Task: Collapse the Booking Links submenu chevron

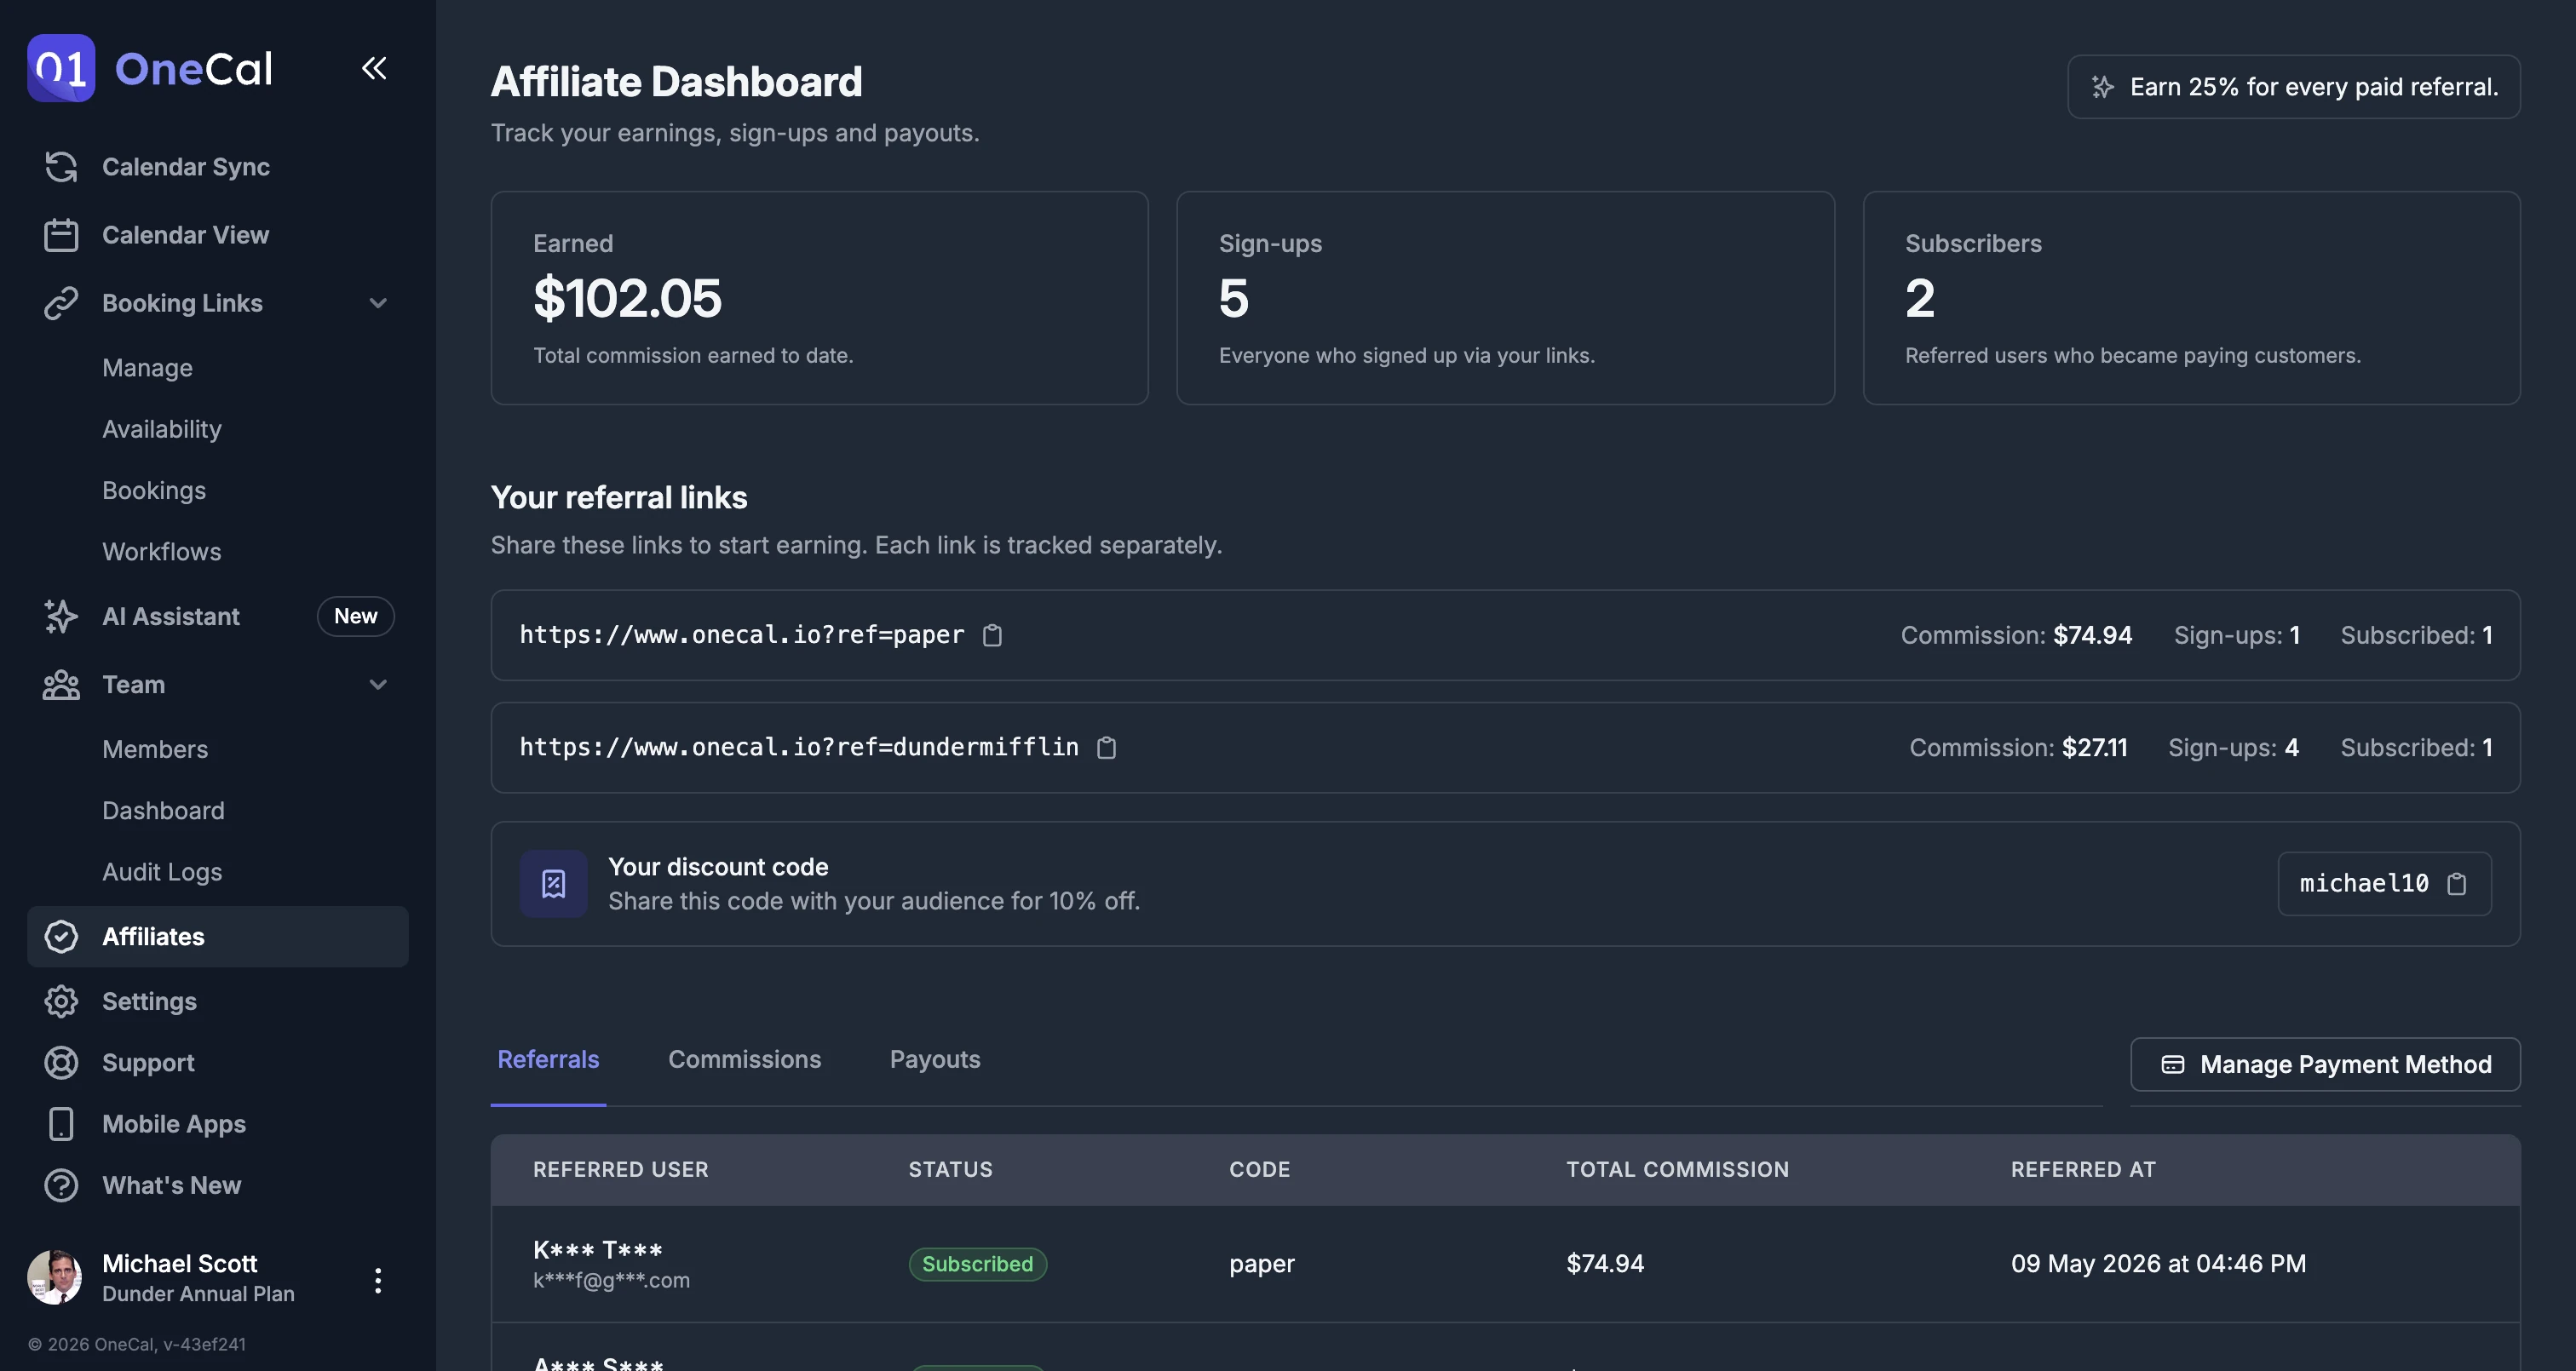Action: 378,303
